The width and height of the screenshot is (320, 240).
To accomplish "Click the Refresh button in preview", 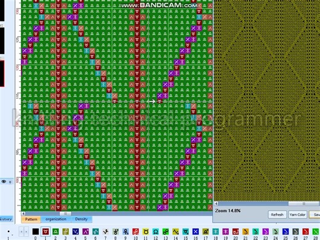I will pos(277,215).
